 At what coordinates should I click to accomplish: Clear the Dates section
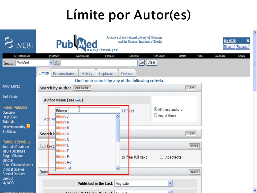(194, 172)
